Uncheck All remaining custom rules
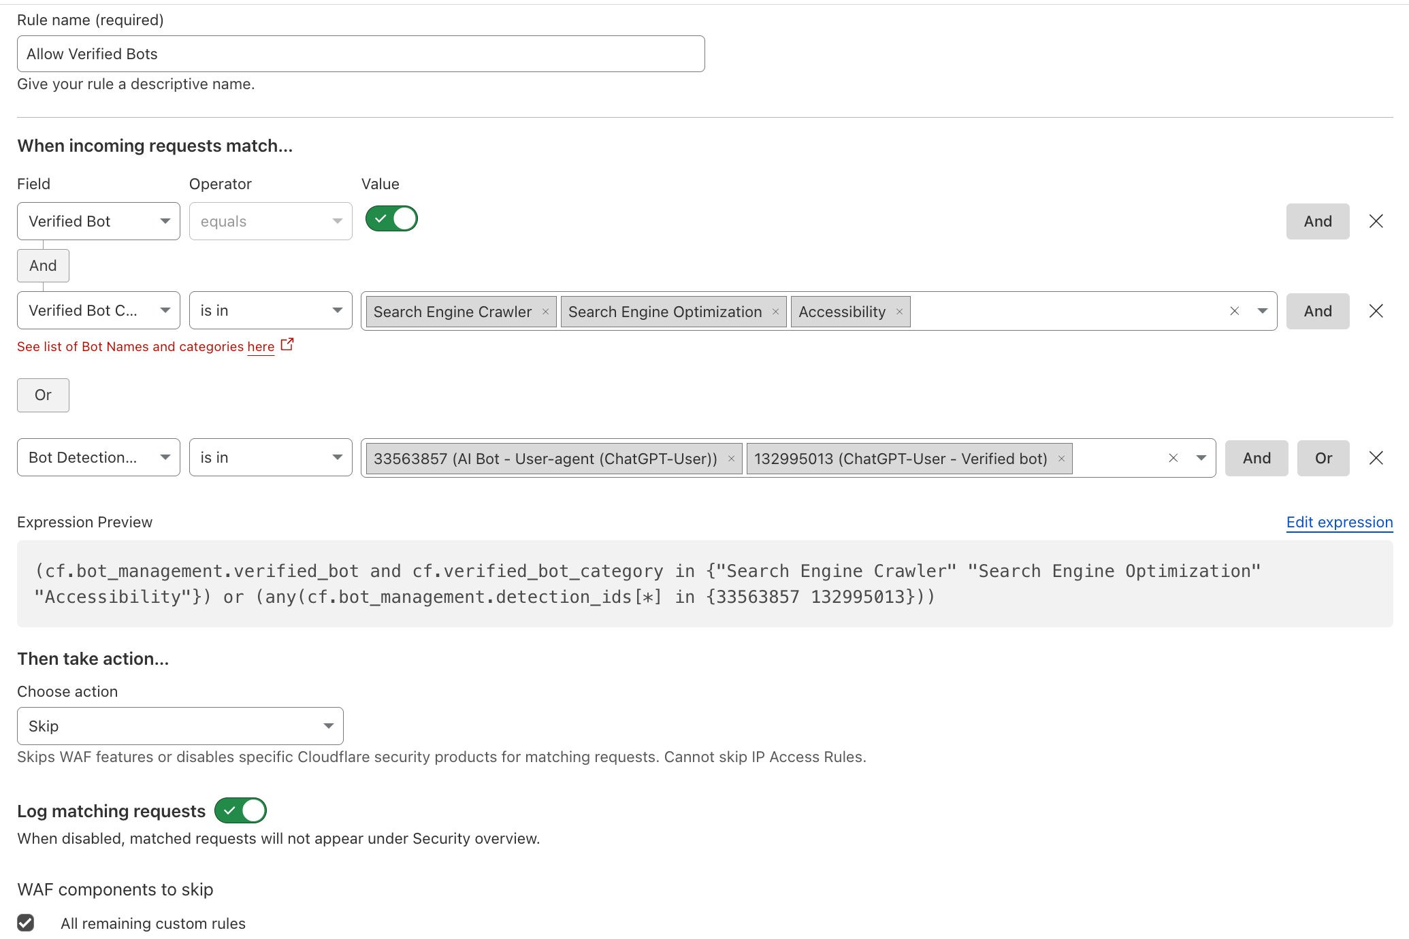The width and height of the screenshot is (1409, 939). (x=26, y=923)
